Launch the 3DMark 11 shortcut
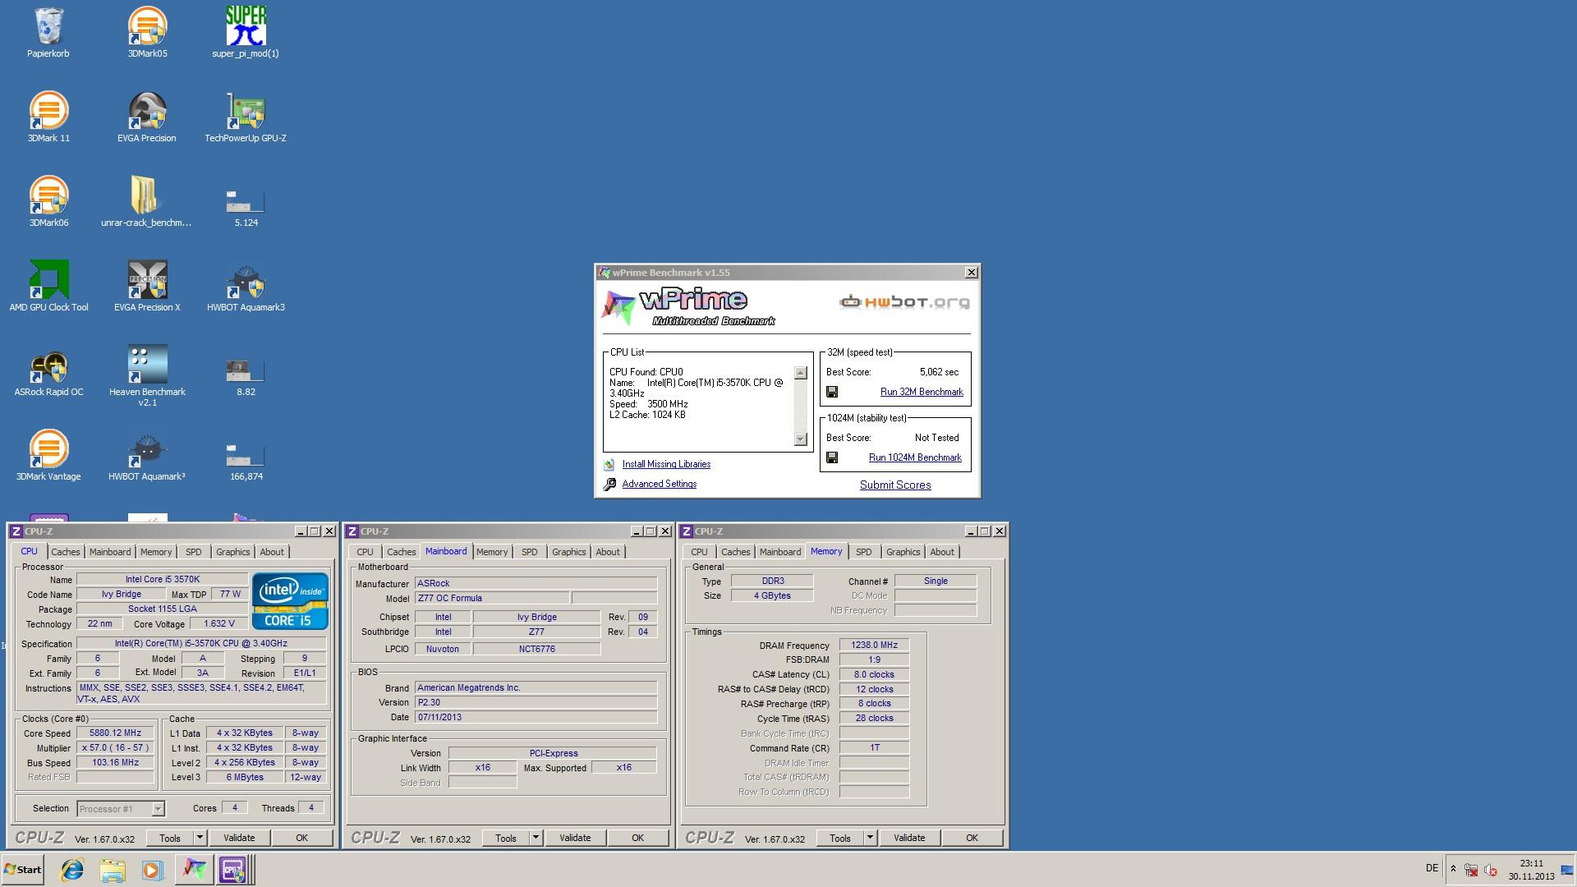1577x887 pixels. [48, 117]
